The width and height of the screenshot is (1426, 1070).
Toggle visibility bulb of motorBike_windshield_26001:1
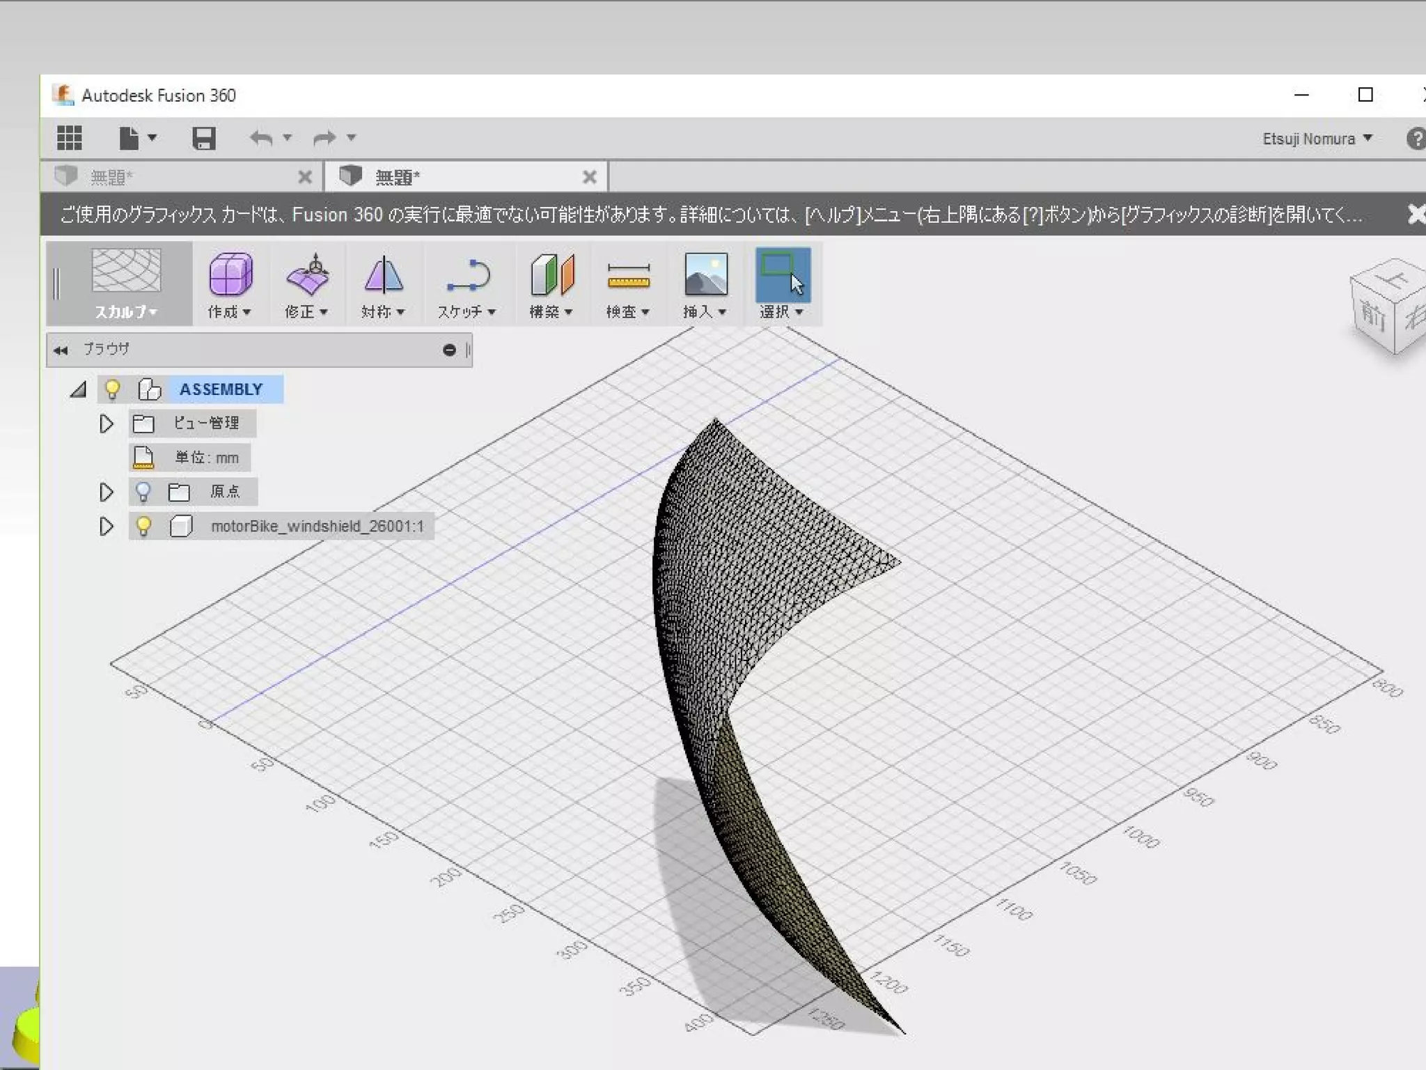point(143,526)
